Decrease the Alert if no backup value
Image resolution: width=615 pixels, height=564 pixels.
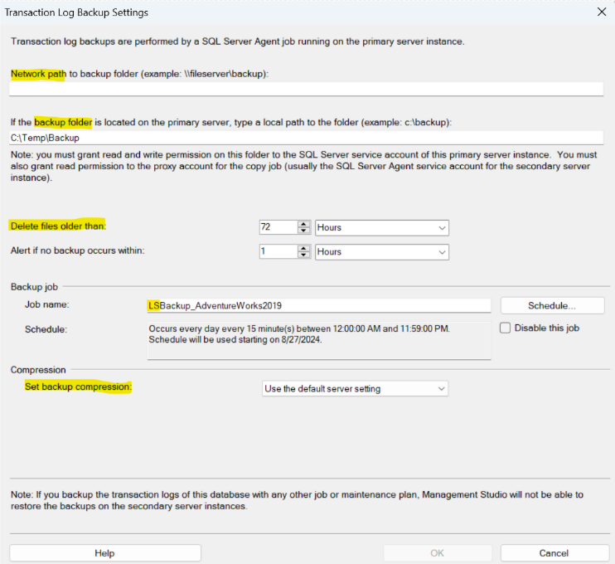(x=304, y=255)
